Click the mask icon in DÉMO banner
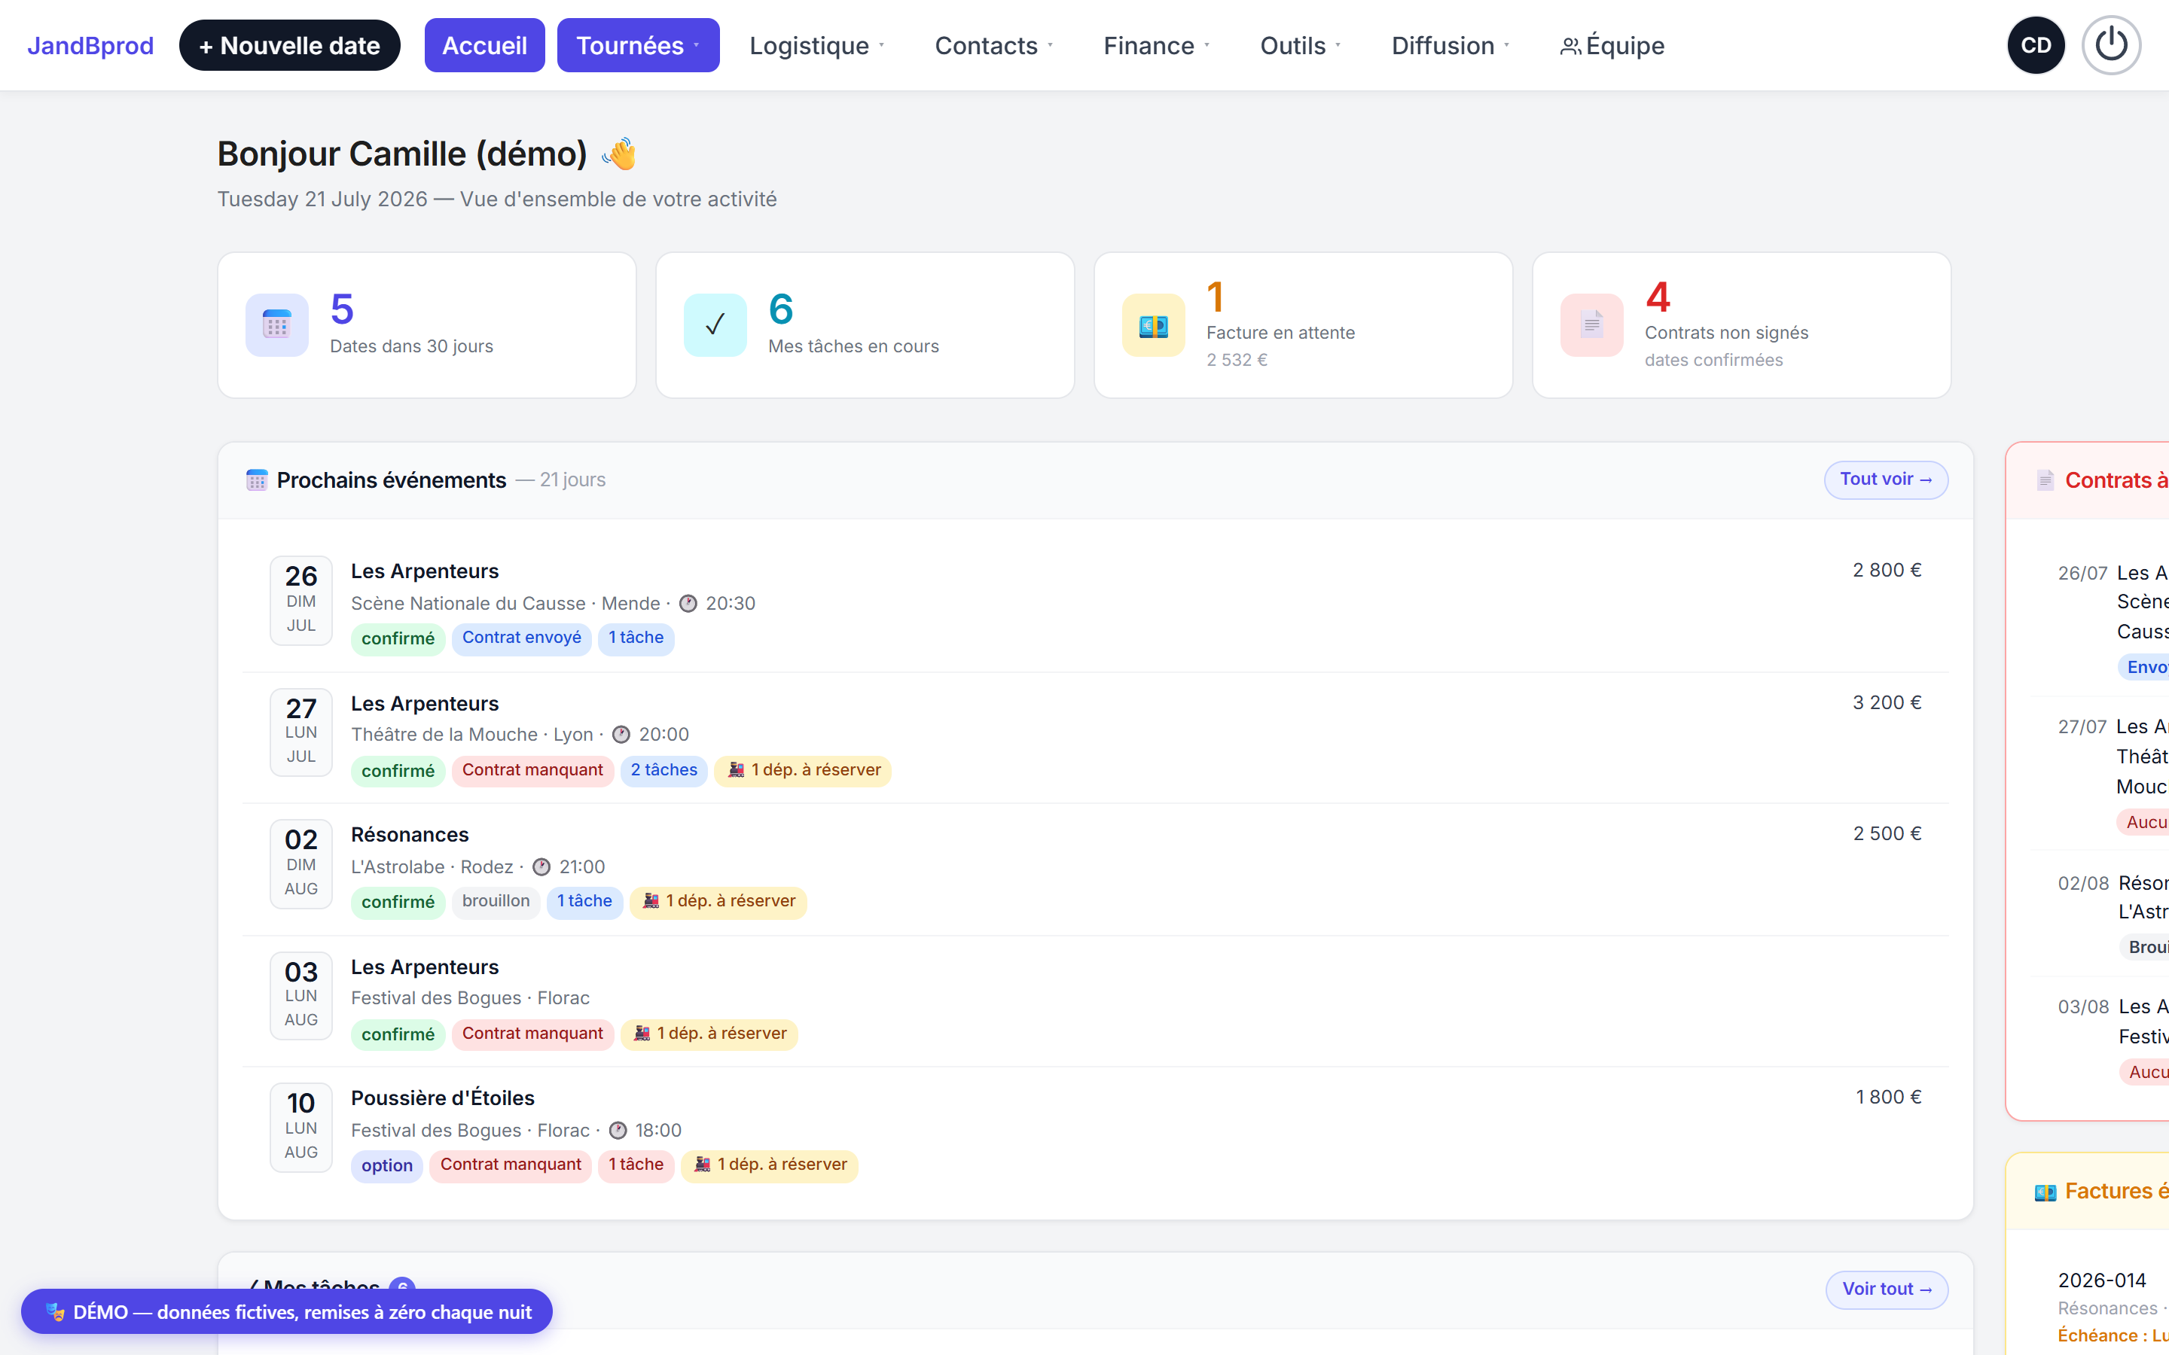The height and width of the screenshot is (1355, 2169). coord(56,1312)
